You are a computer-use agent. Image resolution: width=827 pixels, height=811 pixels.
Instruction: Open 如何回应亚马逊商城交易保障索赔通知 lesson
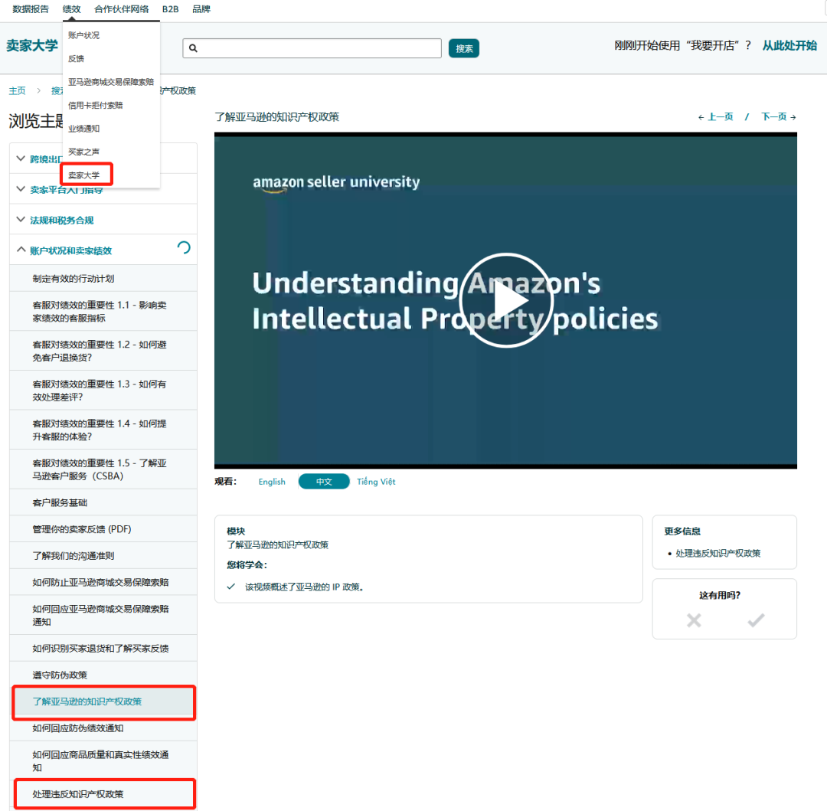(103, 615)
